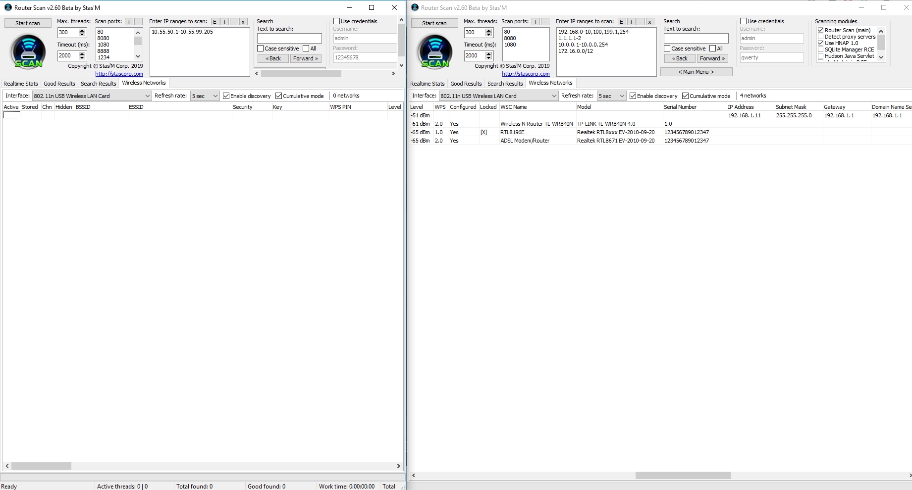Image resolution: width=912 pixels, height=490 pixels.
Task: Click the horizontal scrollbar thumb under the 4 networks table
Action: 683,476
